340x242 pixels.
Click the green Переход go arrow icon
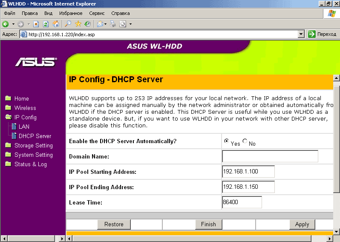(x=311, y=34)
